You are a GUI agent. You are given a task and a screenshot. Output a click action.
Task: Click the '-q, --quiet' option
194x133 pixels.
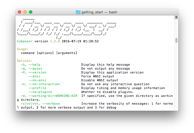pyautogui.click(x=31, y=68)
